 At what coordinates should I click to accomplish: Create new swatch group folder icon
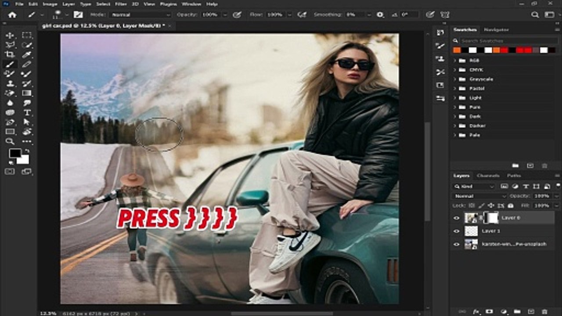pos(515,165)
